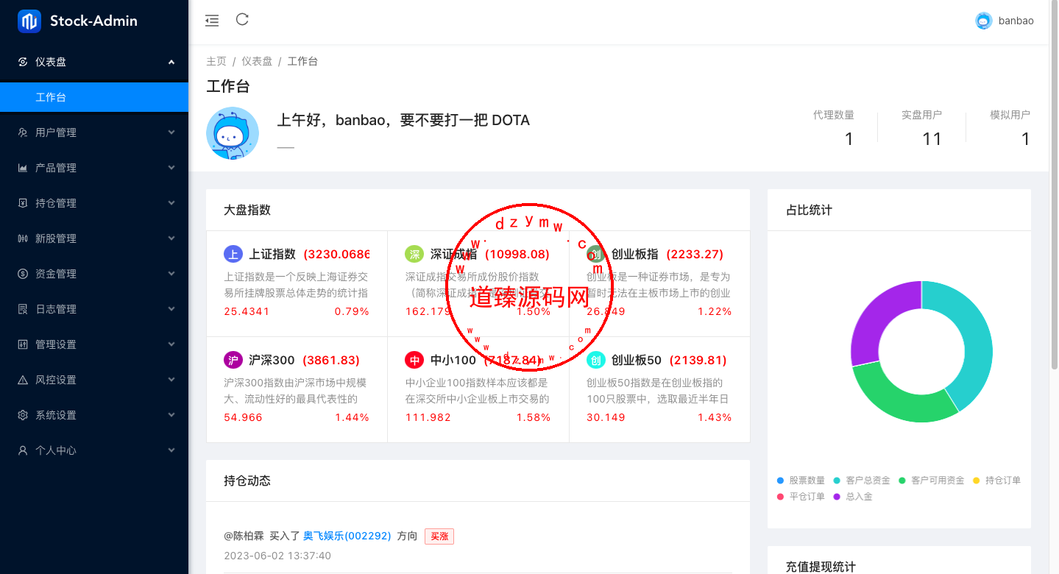Toggle the 客户总资金 legend item
The image size is (1059, 574).
pyautogui.click(x=862, y=481)
